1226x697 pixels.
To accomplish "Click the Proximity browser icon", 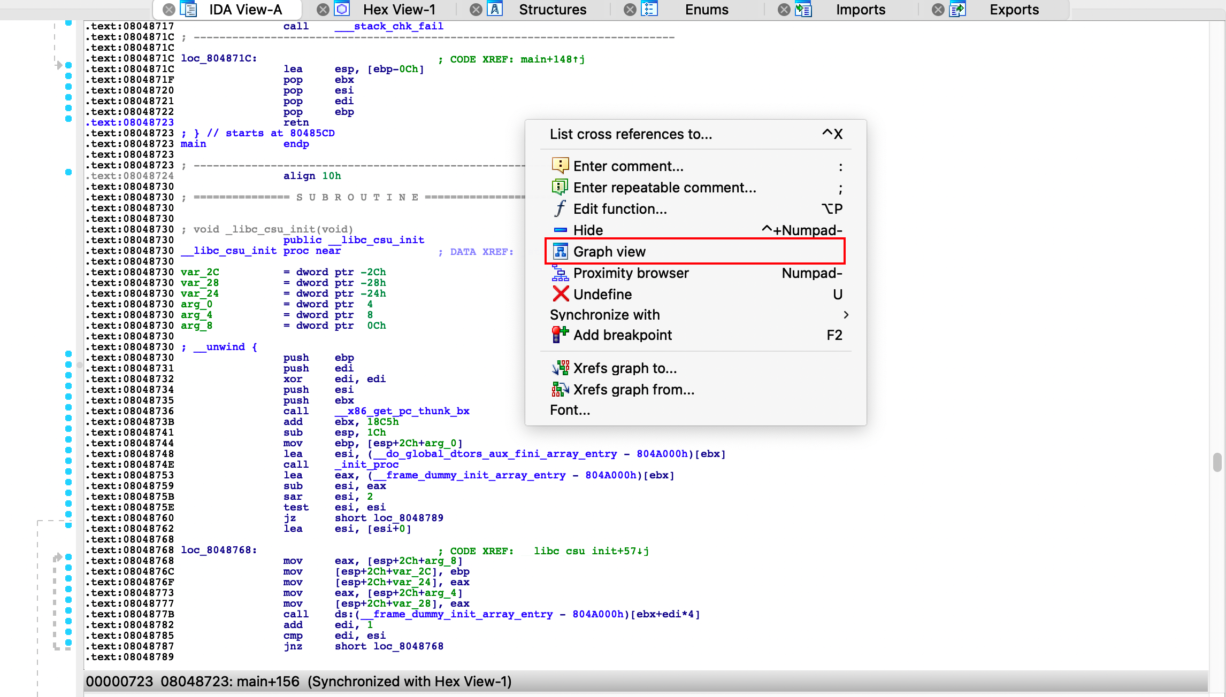I will [x=560, y=273].
